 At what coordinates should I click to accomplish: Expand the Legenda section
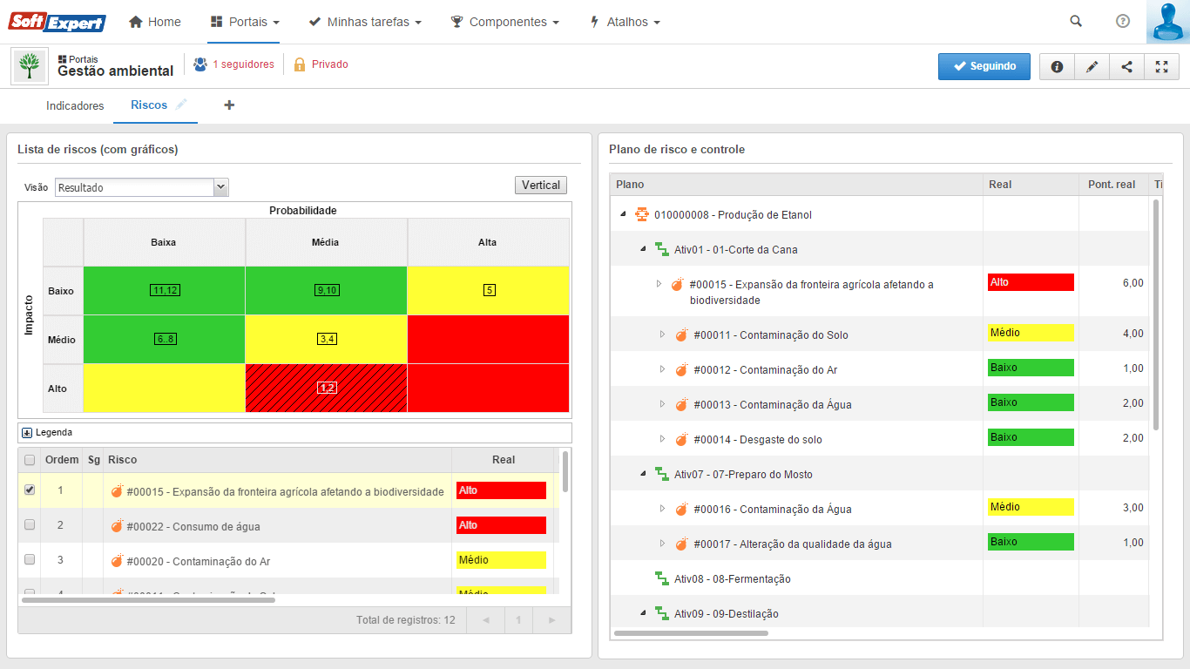27,432
